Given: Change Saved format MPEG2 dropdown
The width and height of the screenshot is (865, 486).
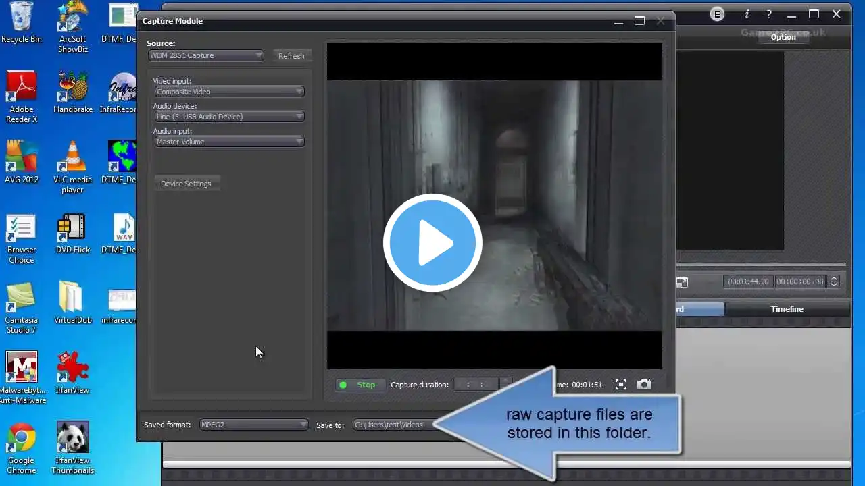Looking at the screenshot, I should point(253,425).
